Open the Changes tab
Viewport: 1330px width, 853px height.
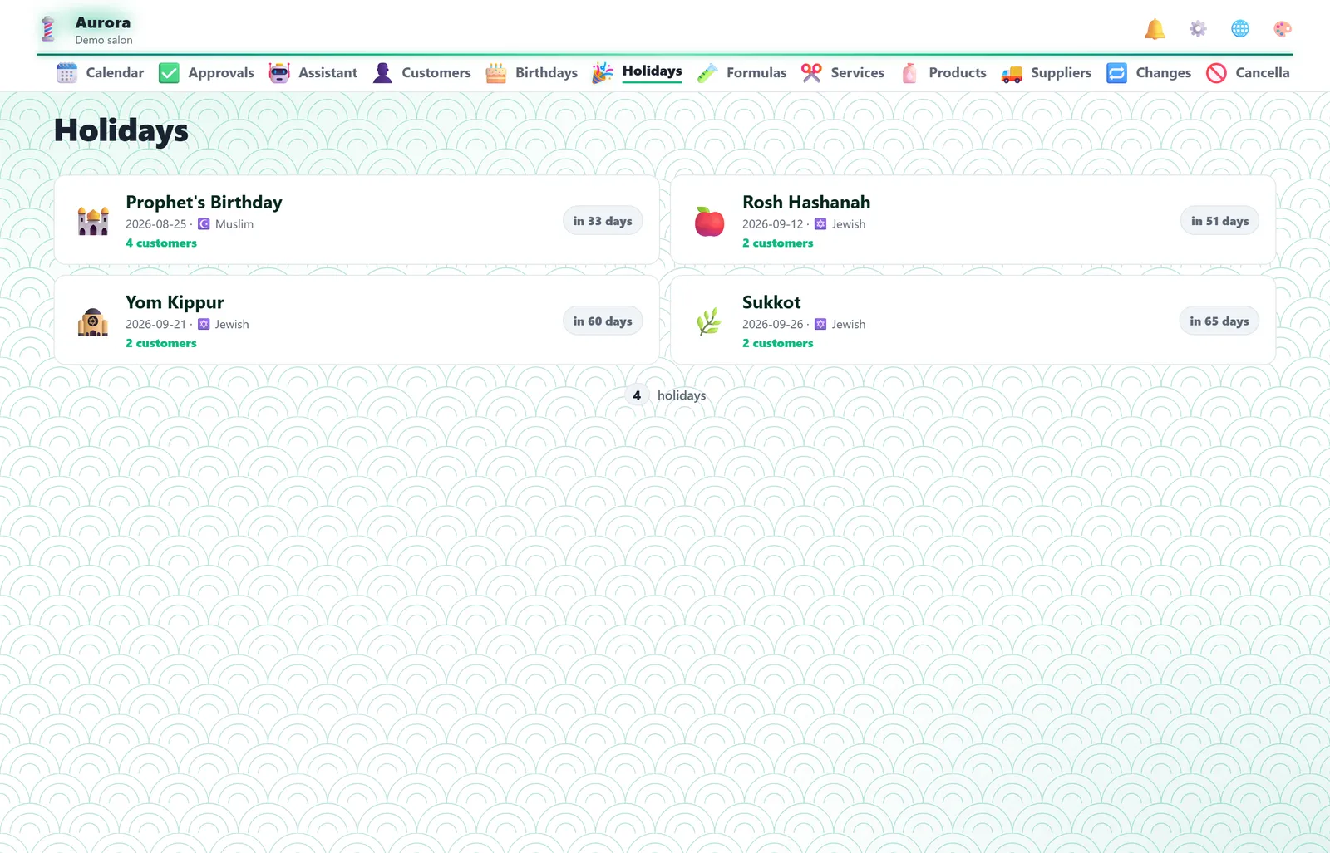1149,73
